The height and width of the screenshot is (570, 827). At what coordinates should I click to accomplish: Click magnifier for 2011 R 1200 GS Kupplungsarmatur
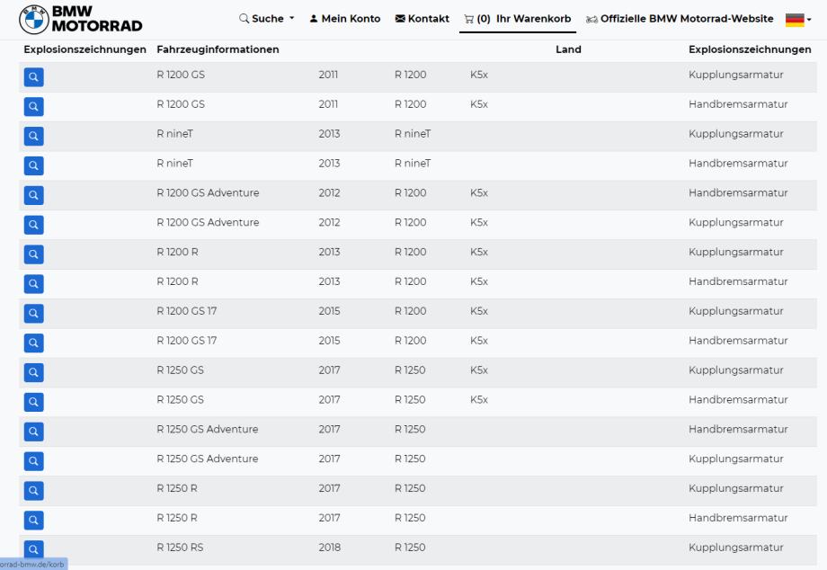(33, 78)
